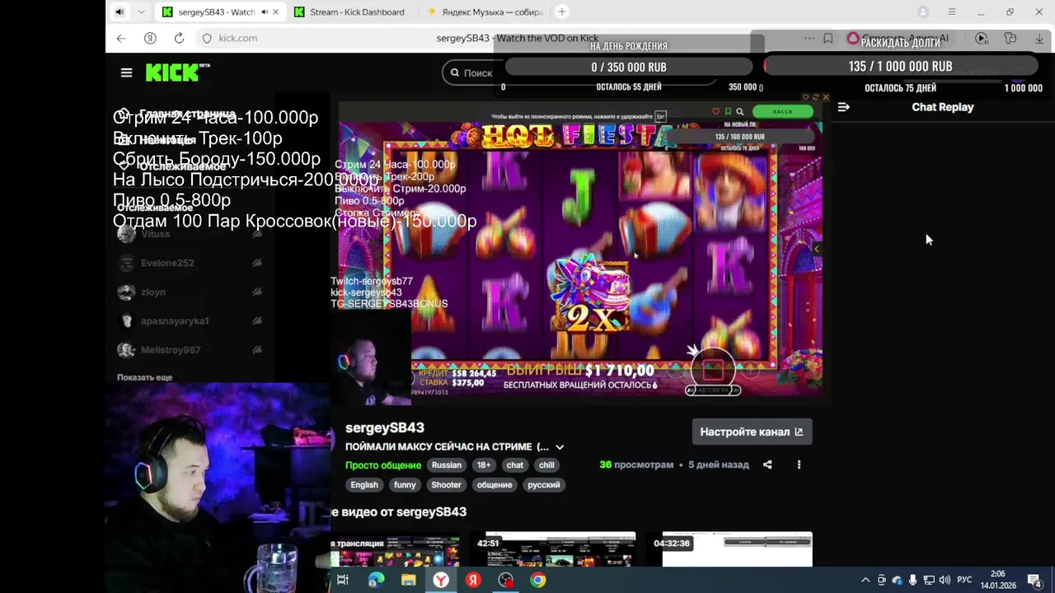Viewport: 1055px width, 593px height.
Task: Click the 135 / 1 000 000 RUB donation progress bar
Action: click(x=900, y=66)
